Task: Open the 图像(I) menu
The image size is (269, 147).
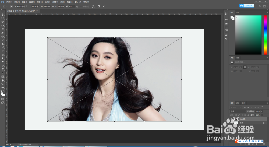Action: [24, 2]
